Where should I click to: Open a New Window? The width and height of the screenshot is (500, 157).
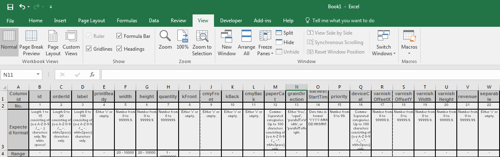tap(227, 43)
